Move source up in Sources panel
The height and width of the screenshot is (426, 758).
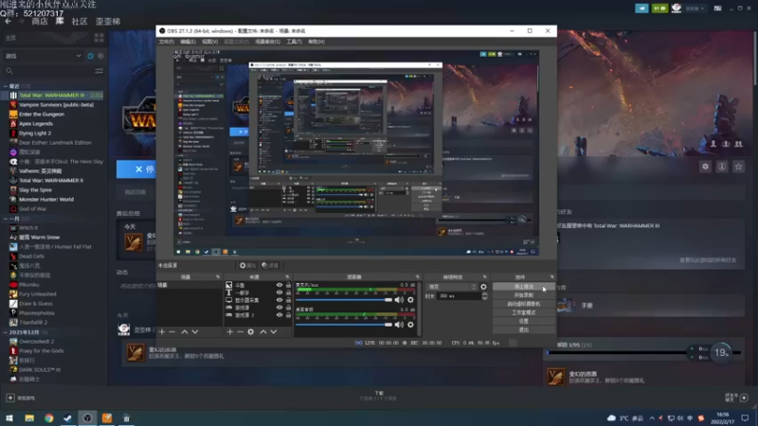(x=263, y=332)
